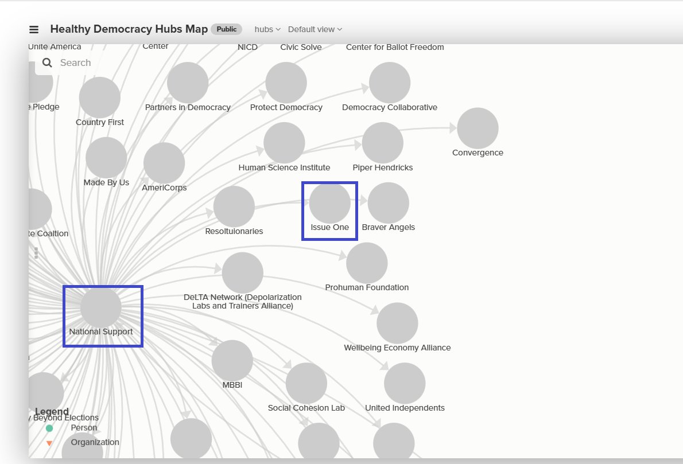Image resolution: width=683 pixels, height=464 pixels.
Task: Open the hamburger main menu
Action: click(x=33, y=29)
